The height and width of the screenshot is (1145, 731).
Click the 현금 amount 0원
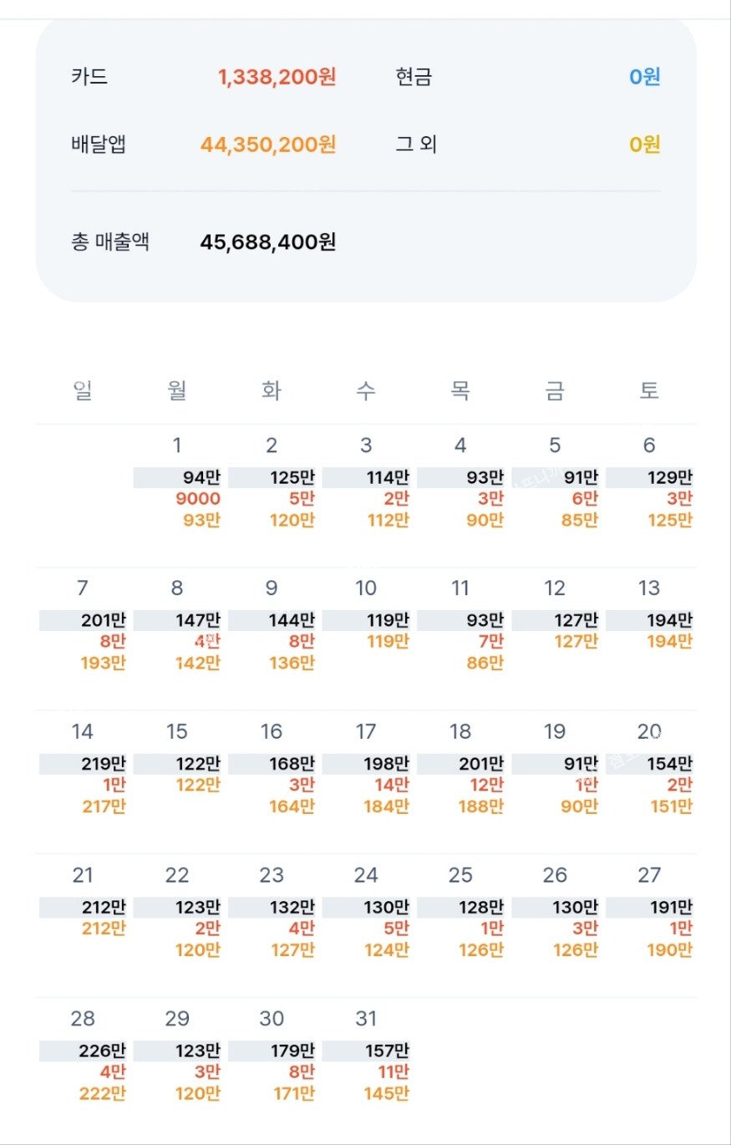pos(645,78)
